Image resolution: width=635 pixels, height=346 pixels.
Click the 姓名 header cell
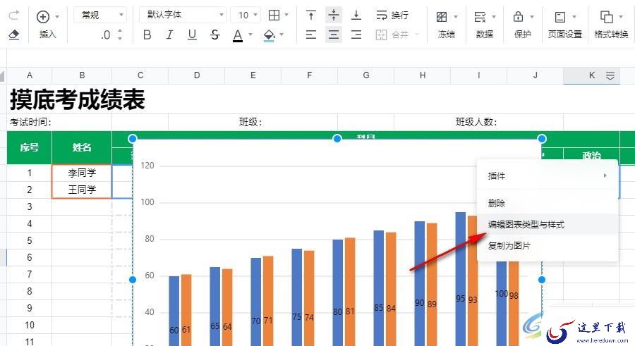(82, 147)
